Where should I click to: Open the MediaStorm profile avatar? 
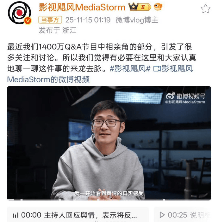(20, 13)
